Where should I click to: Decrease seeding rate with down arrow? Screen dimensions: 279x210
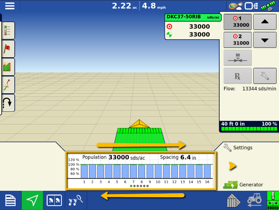(x=265, y=40)
